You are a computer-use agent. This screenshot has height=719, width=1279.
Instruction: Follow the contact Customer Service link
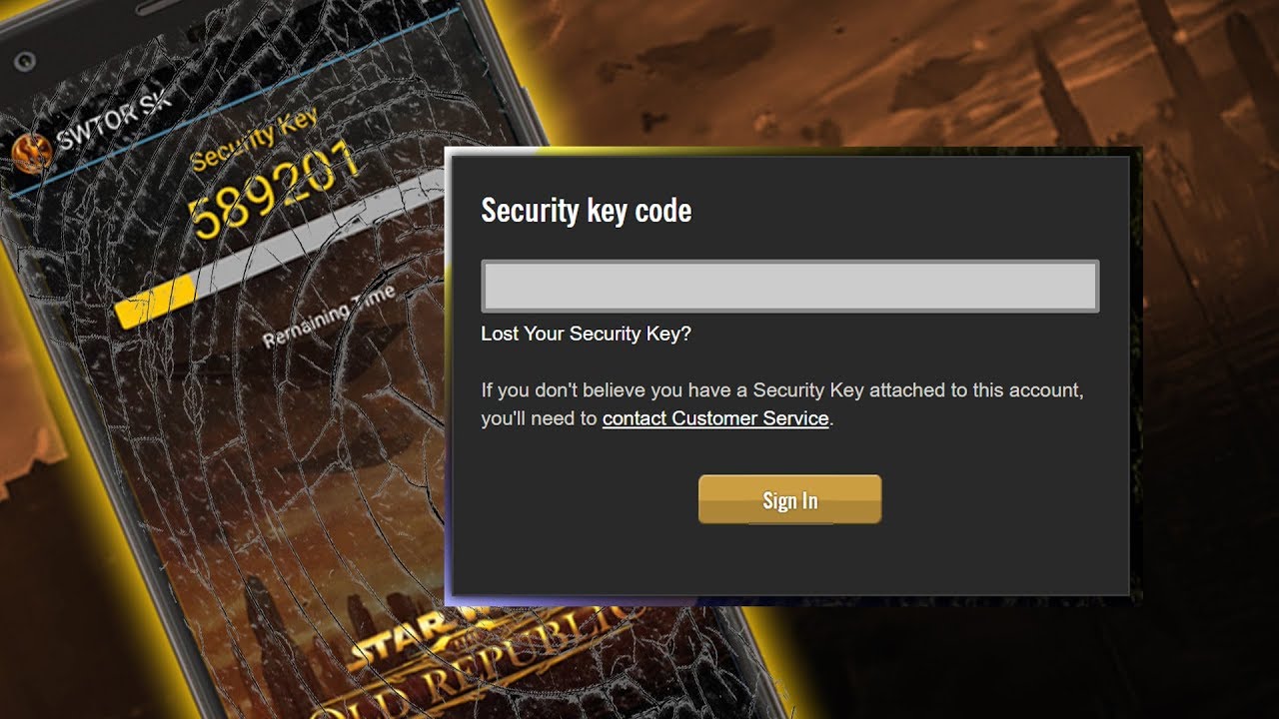tap(715, 418)
